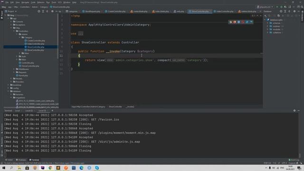Toggle the Favorites side tool button
This screenshot has height=171, width=304.
click(2, 142)
